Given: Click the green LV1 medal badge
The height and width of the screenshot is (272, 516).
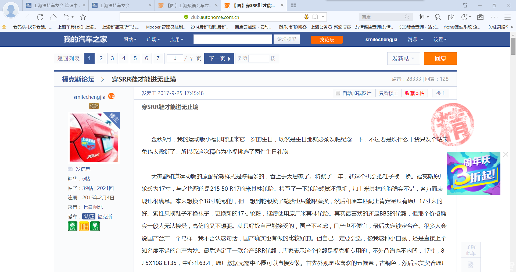Looking at the screenshot, I should pos(73,226).
